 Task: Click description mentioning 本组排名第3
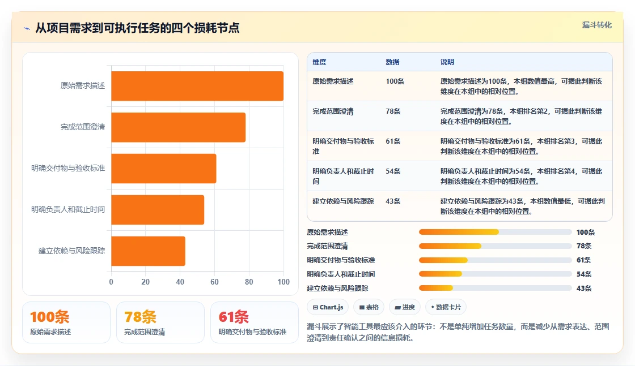pos(521,147)
